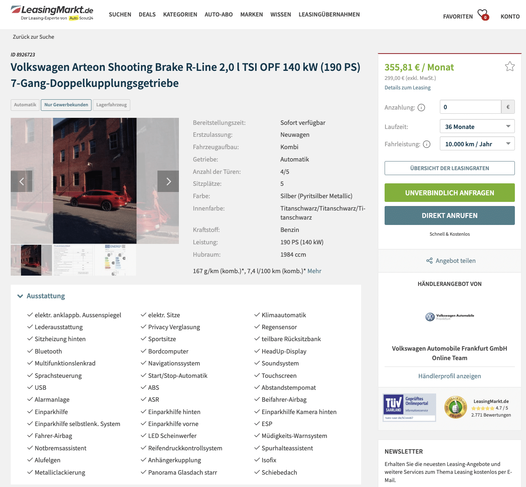
Task: Click UNVERBINDLICH ANFRAGEN button
Action: (450, 193)
